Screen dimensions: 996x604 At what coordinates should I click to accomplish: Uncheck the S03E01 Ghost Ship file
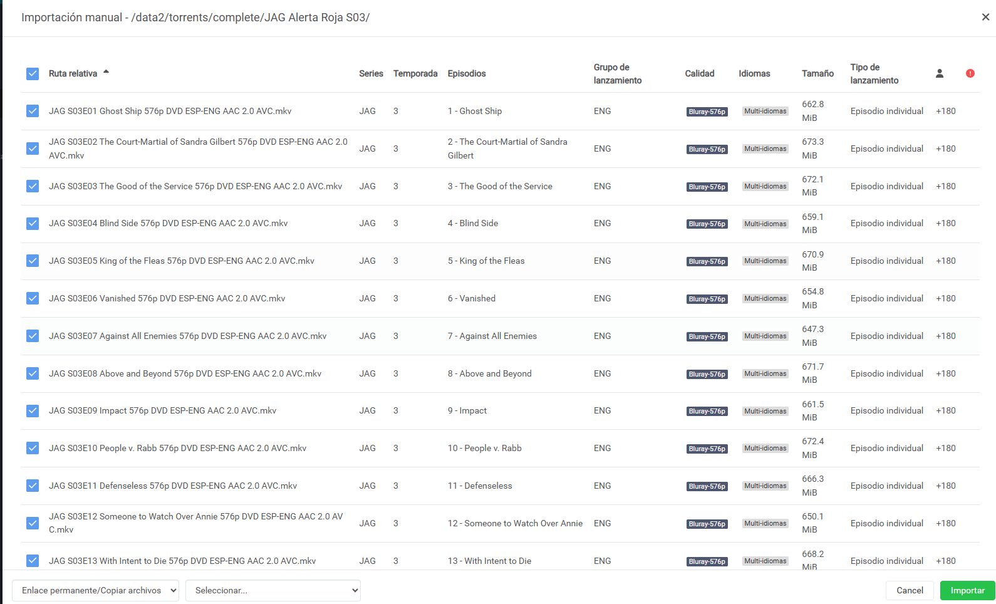[33, 111]
